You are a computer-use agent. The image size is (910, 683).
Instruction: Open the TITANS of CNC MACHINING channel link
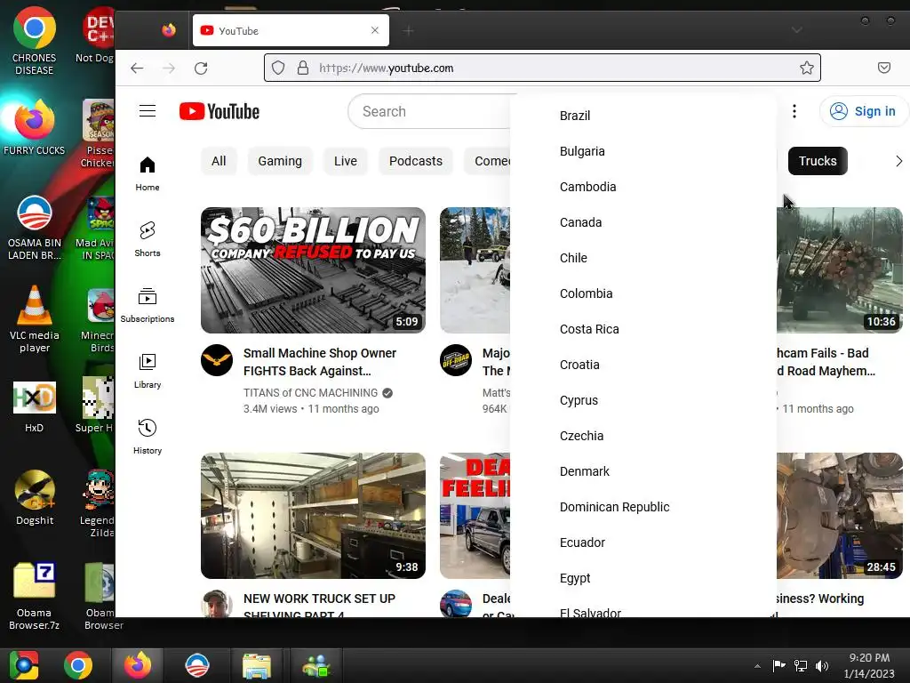310,393
